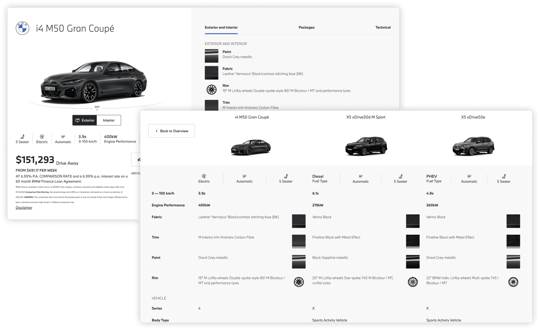The height and width of the screenshot is (330, 540).
Task: Click the X5 xDrive50e heading
Action: click(473, 117)
